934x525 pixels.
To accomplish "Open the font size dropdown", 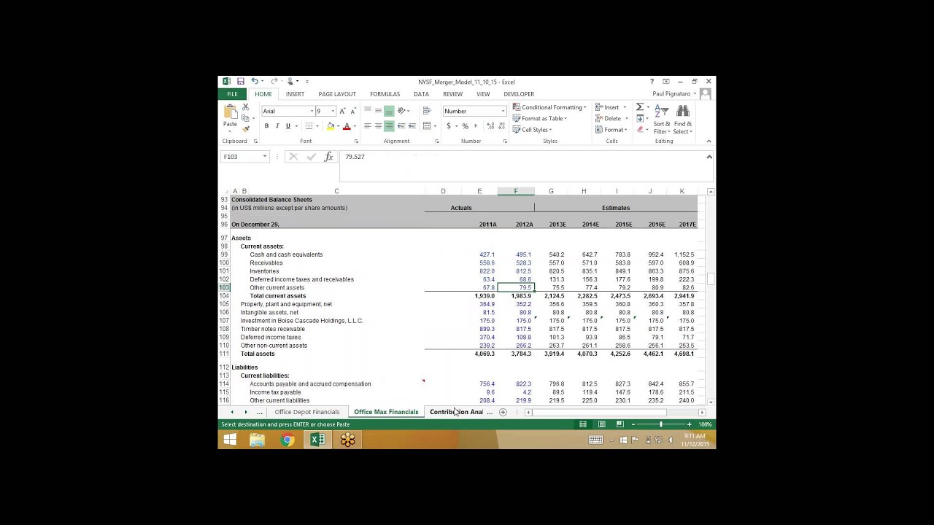I will click(x=333, y=111).
